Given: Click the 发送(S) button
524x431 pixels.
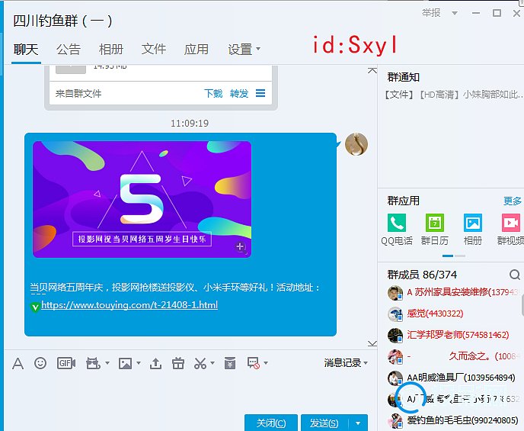Looking at the screenshot, I should pyautogui.click(x=324, y=423).
